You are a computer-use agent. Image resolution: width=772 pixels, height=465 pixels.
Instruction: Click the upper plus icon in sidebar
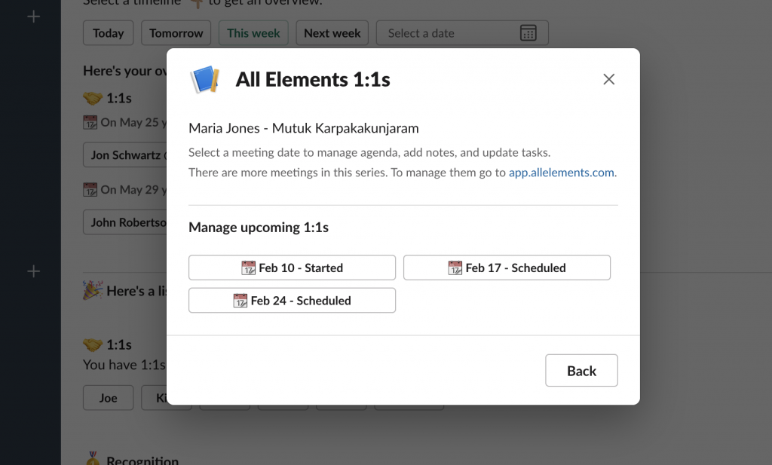33,17
